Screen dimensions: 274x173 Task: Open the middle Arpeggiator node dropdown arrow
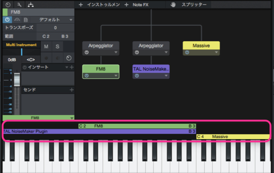click(x=166, y=52)
